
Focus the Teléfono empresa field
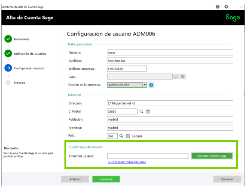[127, 69]
